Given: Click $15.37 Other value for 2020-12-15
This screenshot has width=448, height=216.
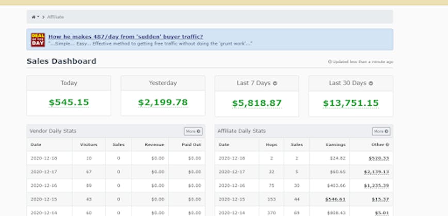Looking at the screenshot, I should 380,200.
